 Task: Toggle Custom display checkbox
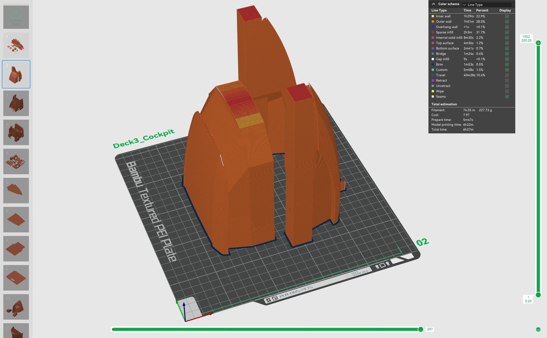507,70
